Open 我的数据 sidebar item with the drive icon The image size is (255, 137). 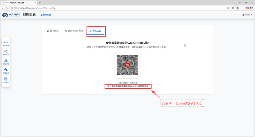(6, 43)
